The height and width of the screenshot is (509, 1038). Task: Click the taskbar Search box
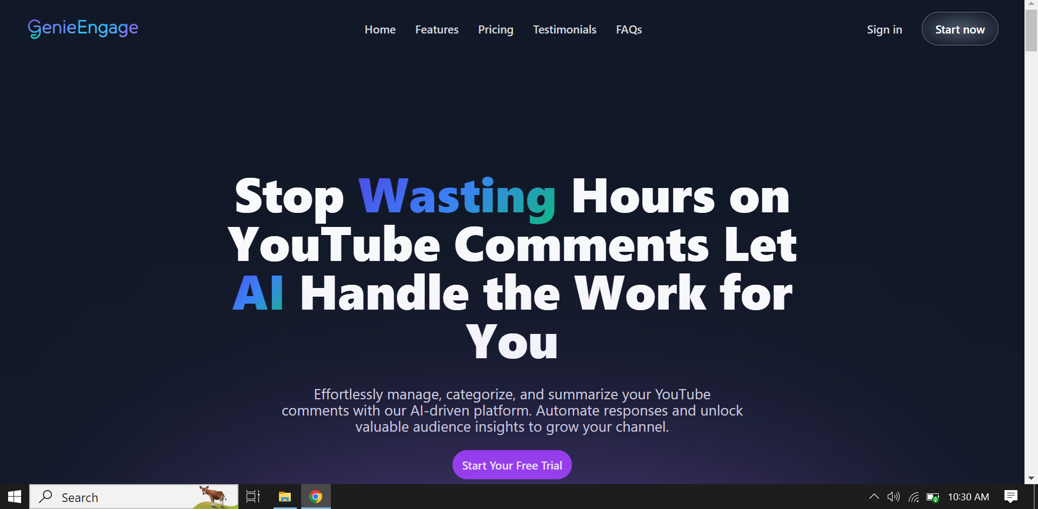(x=134, y=497)
